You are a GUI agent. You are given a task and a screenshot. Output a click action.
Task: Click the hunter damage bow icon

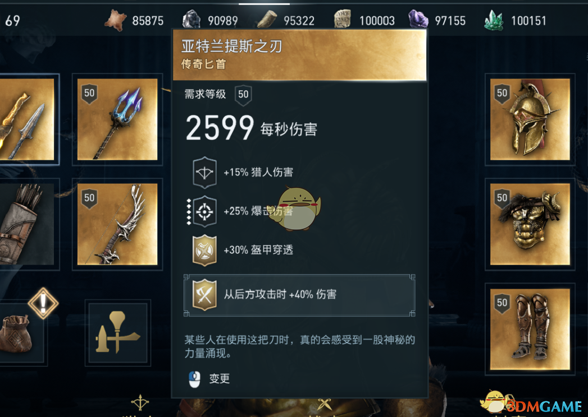pos(204,172)
